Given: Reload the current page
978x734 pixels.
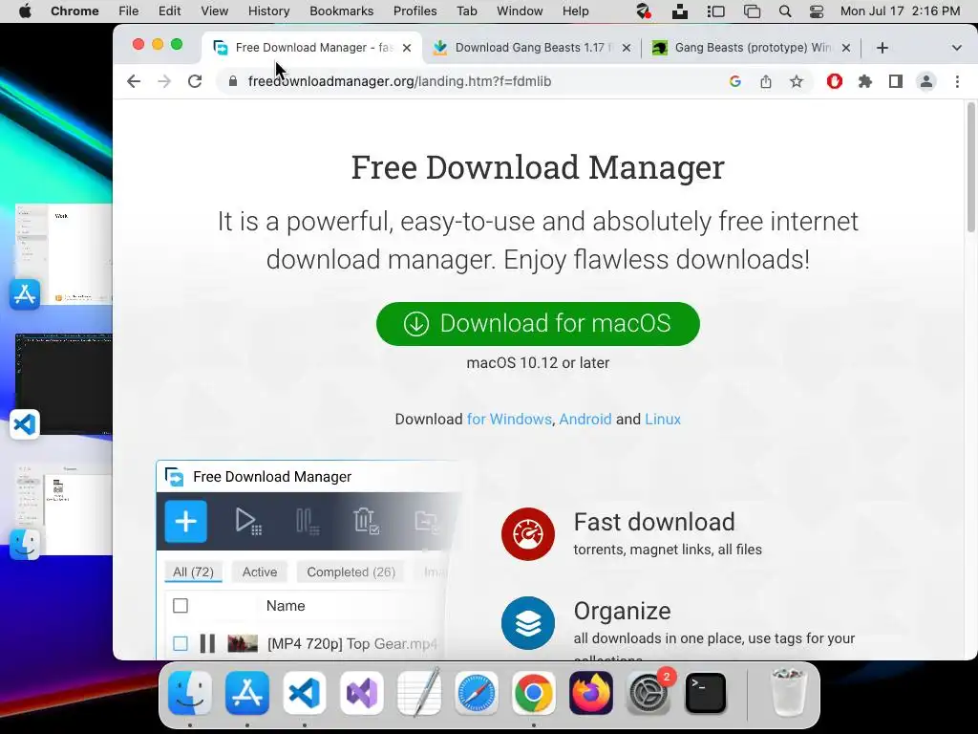Looking at the screenshot, I should pos(195,81).
